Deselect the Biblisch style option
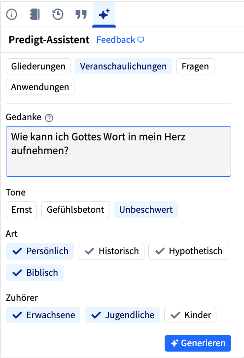Screen dimensions: 244x358 pos(35,273)
